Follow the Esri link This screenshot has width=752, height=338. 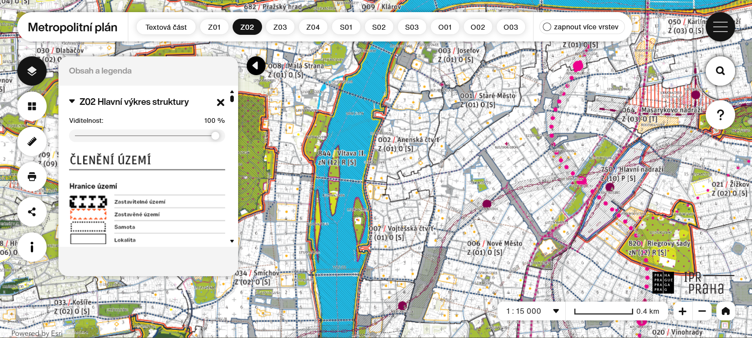56,333
